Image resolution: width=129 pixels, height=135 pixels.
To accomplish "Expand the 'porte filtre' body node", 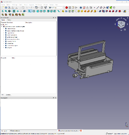I will tap(4, 43).
